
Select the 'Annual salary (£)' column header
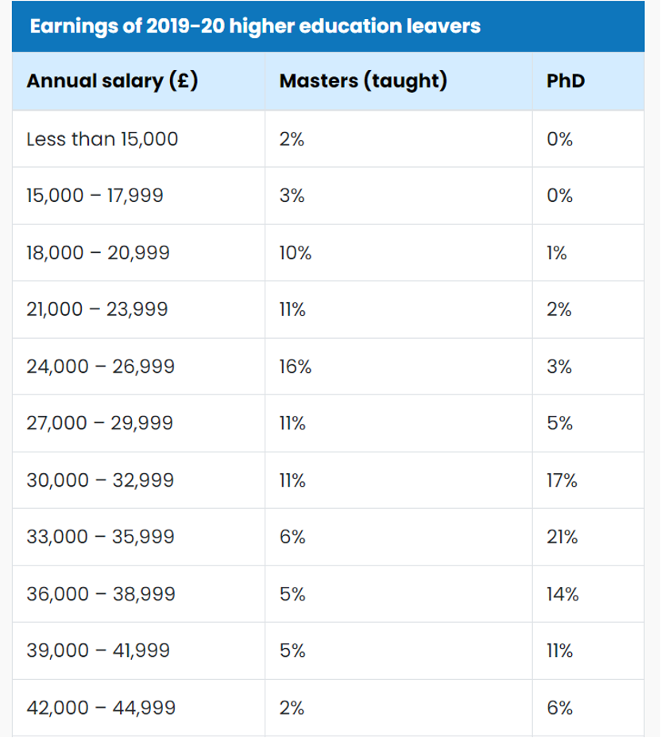(x=139, y=81)
